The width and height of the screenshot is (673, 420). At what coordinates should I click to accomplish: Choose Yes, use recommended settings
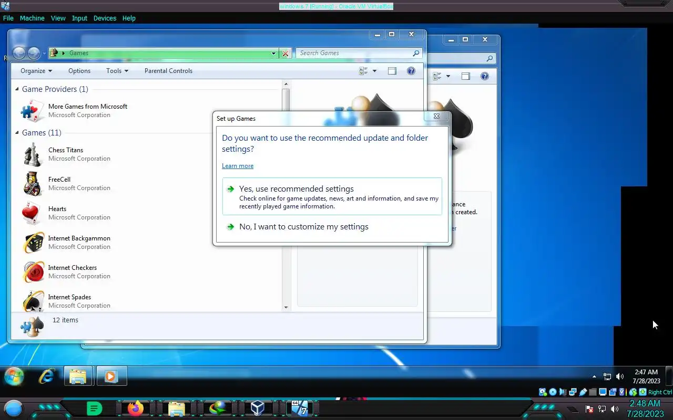coord(332,196)
